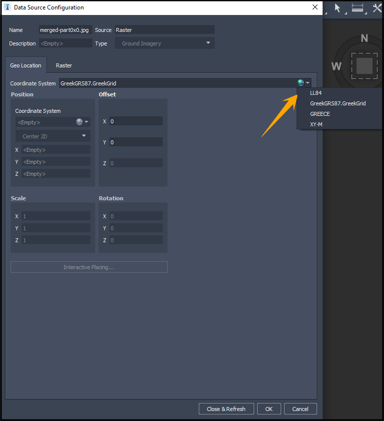Pick GREECE coordinate system entry
Image resolution: width=384 pixels, height=421 pixels.
coord(320,114)
